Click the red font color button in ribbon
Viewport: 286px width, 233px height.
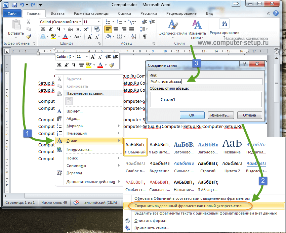pyautogui.click(x=66, y=37)
